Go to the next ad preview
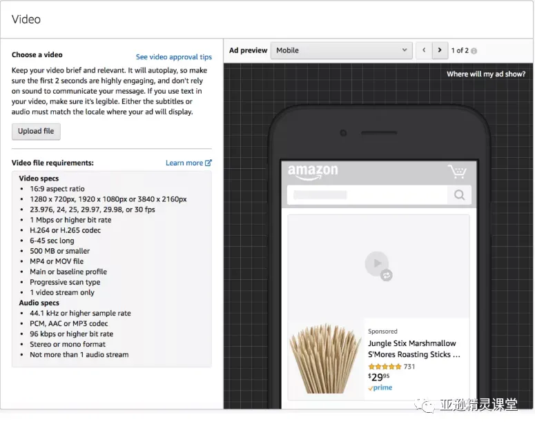Viewport: 535px width, 428px height. pos(440,50)
